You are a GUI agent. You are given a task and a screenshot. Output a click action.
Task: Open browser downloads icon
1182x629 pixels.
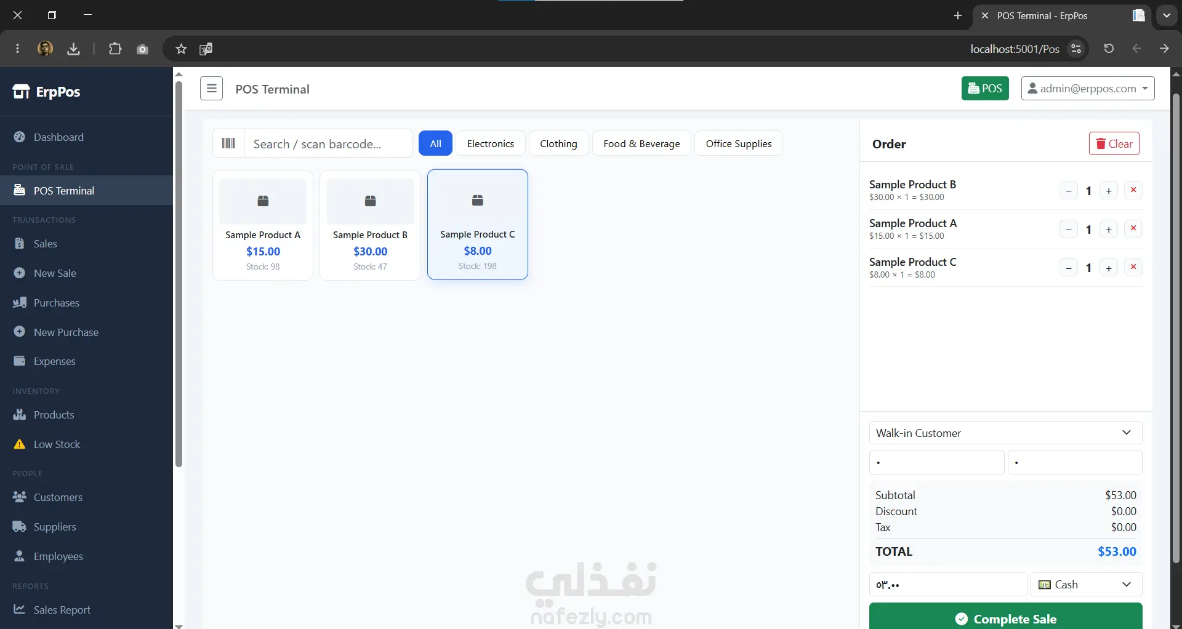click(73, 49)
